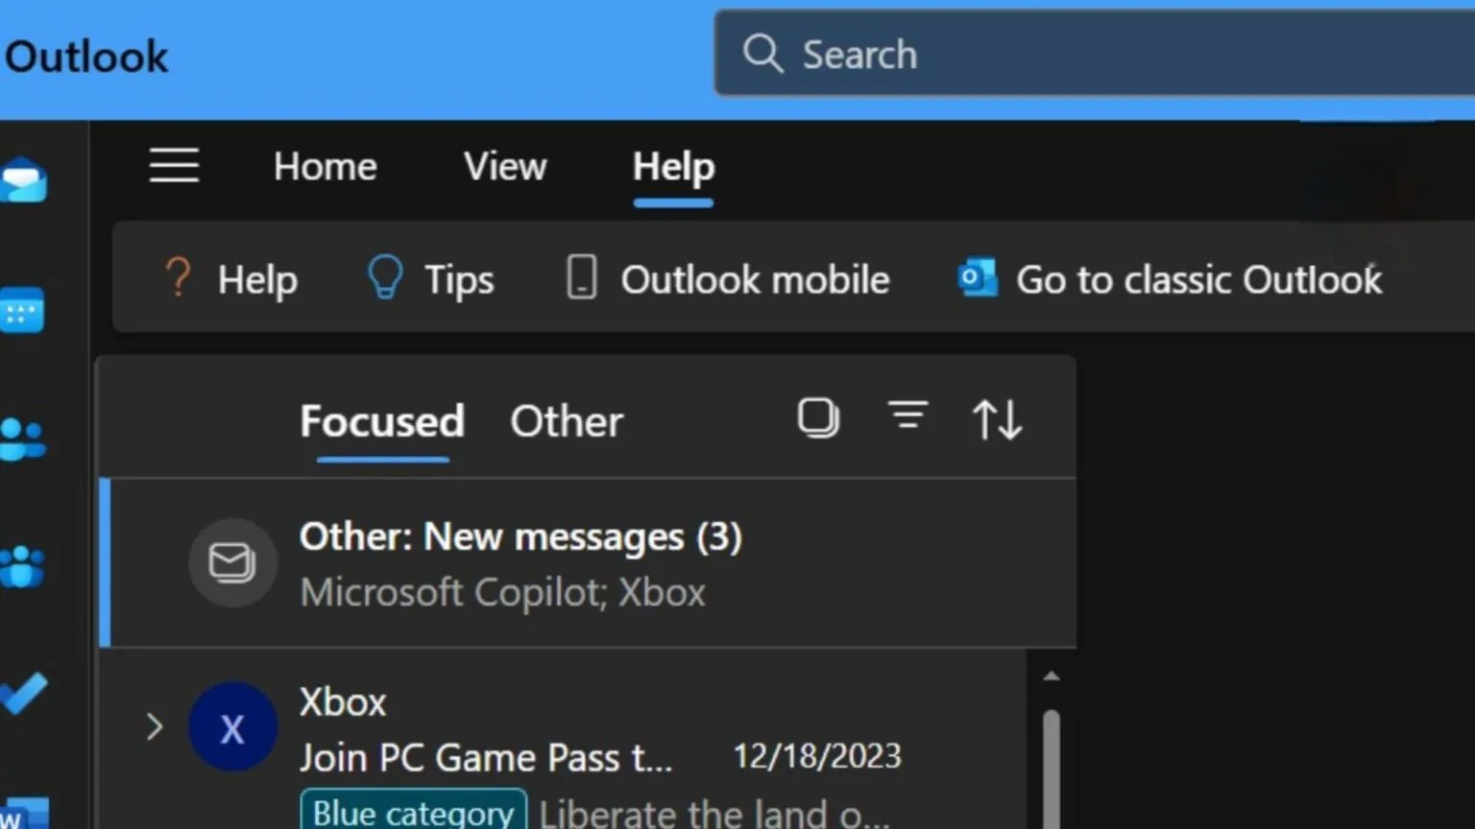Click the message list scroll up arrow
Viewport: 1475px width, 829px height.
[1052, 676]
